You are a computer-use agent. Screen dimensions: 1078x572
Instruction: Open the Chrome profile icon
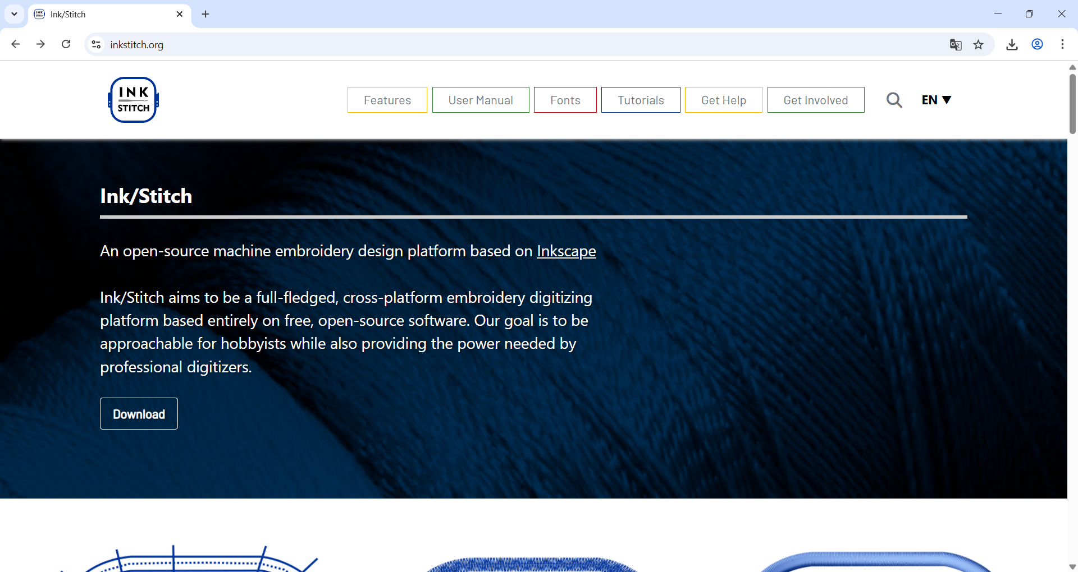(x=1038, y=44)
